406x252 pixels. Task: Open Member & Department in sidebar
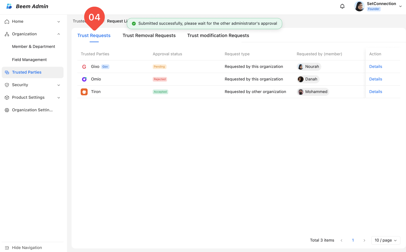coord(33,47)
